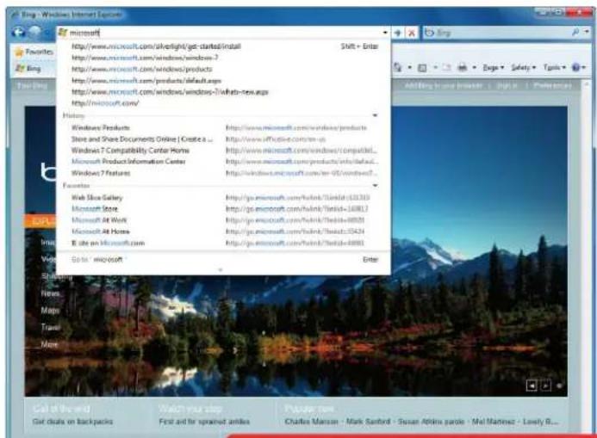Choose IE site on Microsoft.com favorite
The image size is (597, 438).
click(225, 243)
